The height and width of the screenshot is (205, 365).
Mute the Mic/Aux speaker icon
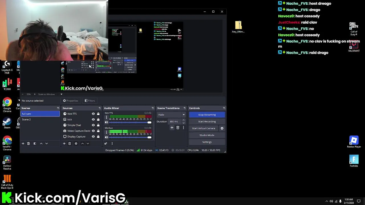[x=106, y=137]
